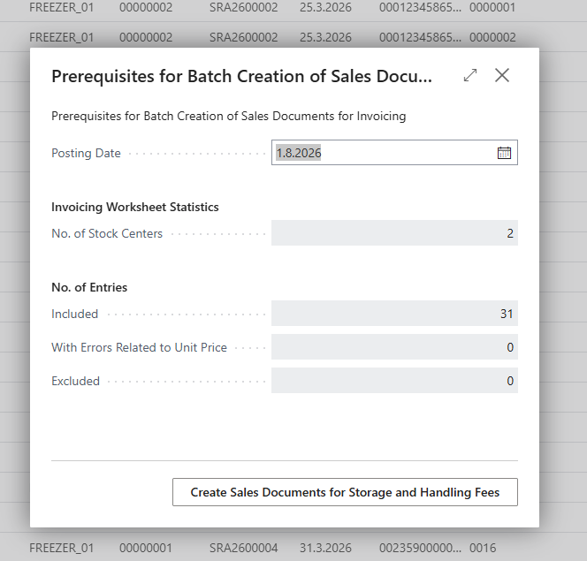Create Sales Documents for Storage and Handling Fees
This screenshot has width=587, height=561.
[345, 492]
